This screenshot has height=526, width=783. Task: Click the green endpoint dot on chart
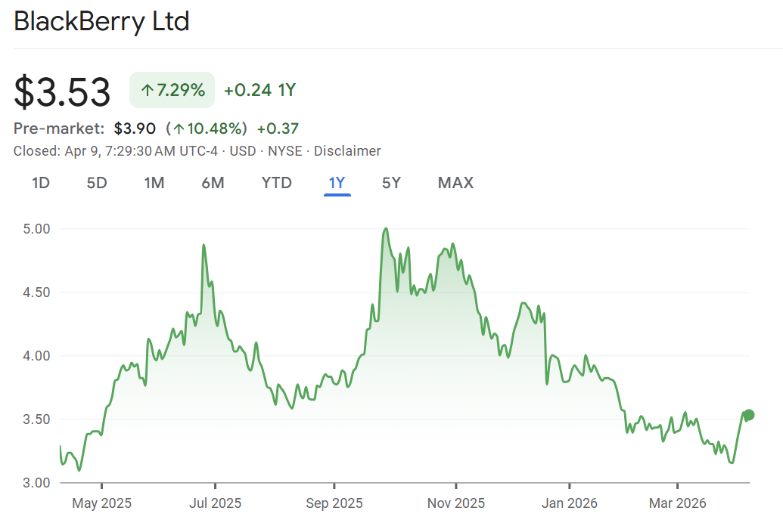click(749, 414)
